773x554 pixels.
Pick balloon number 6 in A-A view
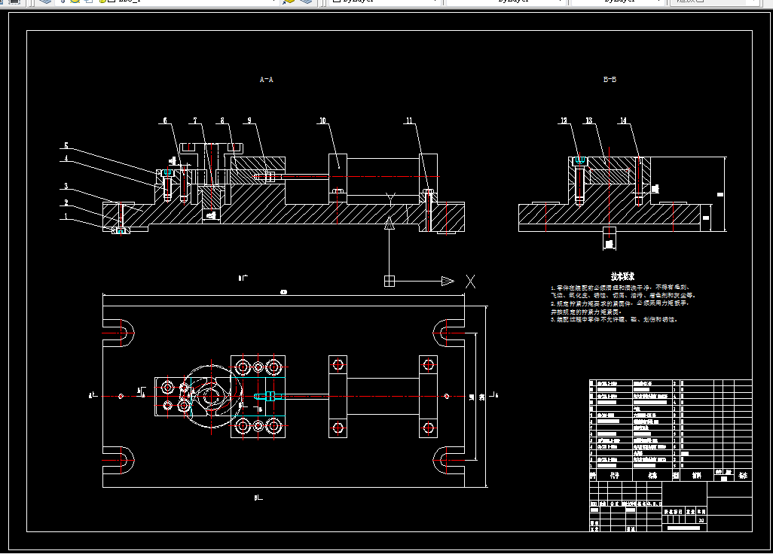point(165,120)
